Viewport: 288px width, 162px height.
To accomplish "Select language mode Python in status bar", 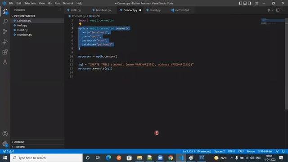I will click(251, 151).
